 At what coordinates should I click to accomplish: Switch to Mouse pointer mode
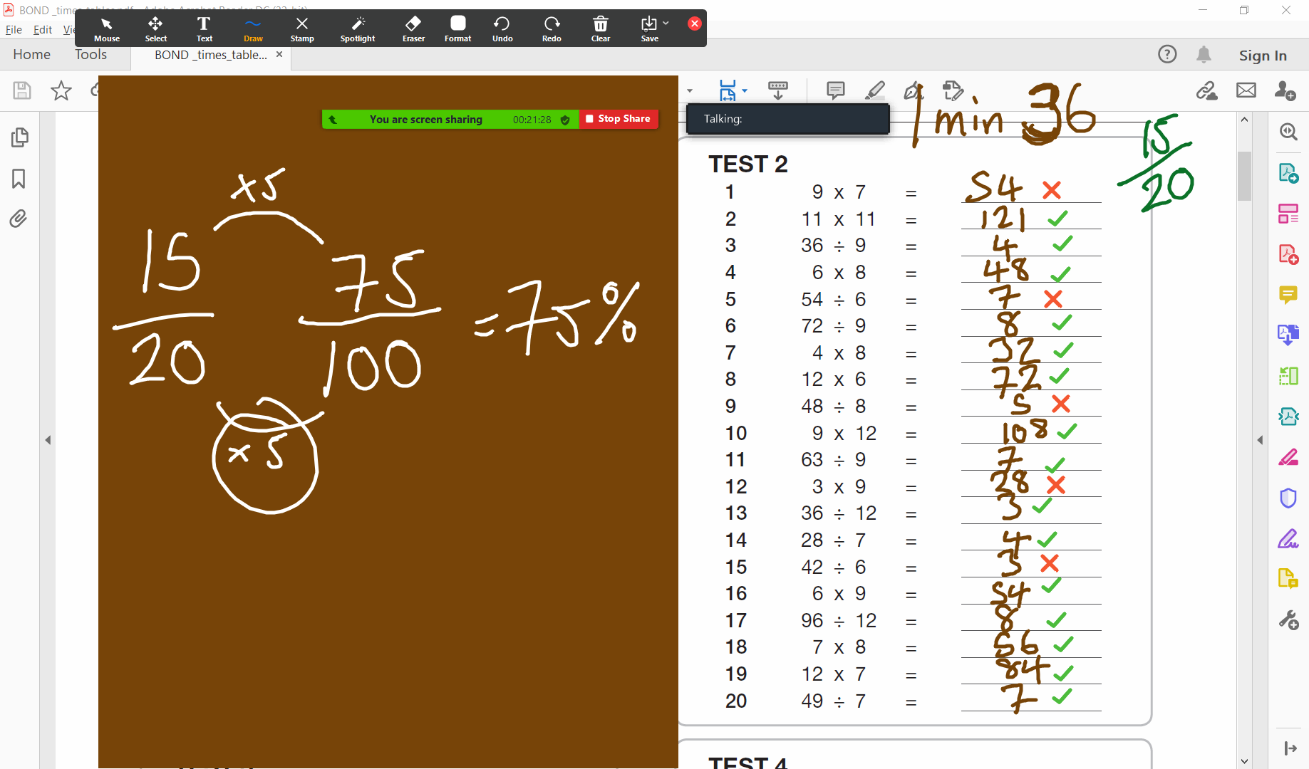107,28
